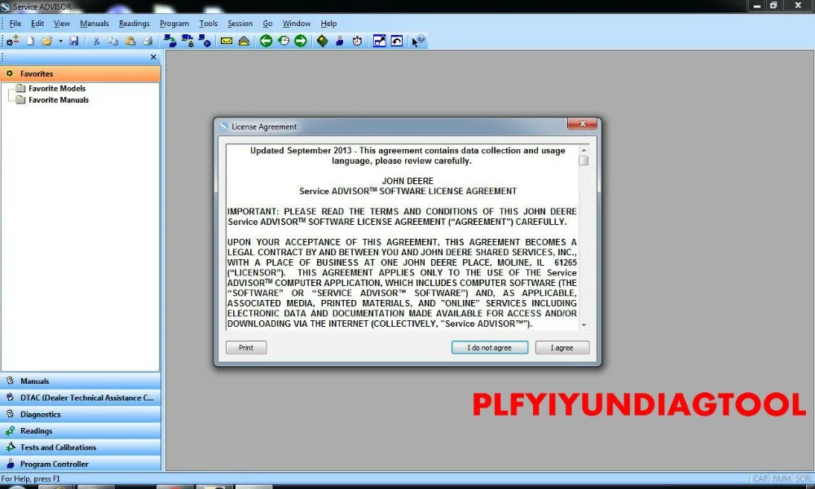Click the Cut scissors icon
The image size is (815, 489).
click(96, 41)
